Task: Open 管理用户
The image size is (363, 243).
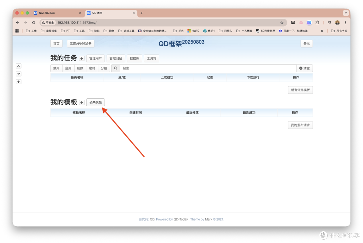Action: pos(95,58)
